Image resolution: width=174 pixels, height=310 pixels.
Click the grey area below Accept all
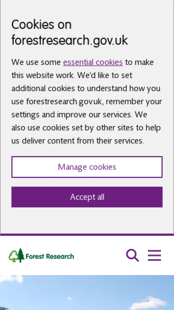click(87, 220)
